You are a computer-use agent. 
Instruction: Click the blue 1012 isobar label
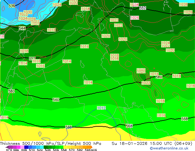pos(101,108)
